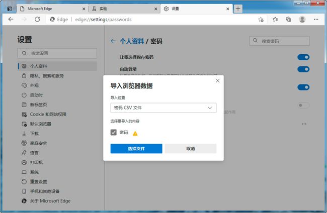Switch to the 实验 tab
The width and height of the screenshot is (327, 213).
124,9
